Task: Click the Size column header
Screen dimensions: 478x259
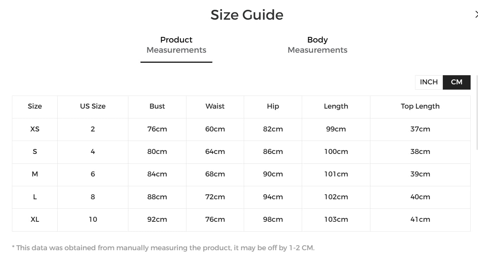Action: pyautogui.click(x=35, y=106)
